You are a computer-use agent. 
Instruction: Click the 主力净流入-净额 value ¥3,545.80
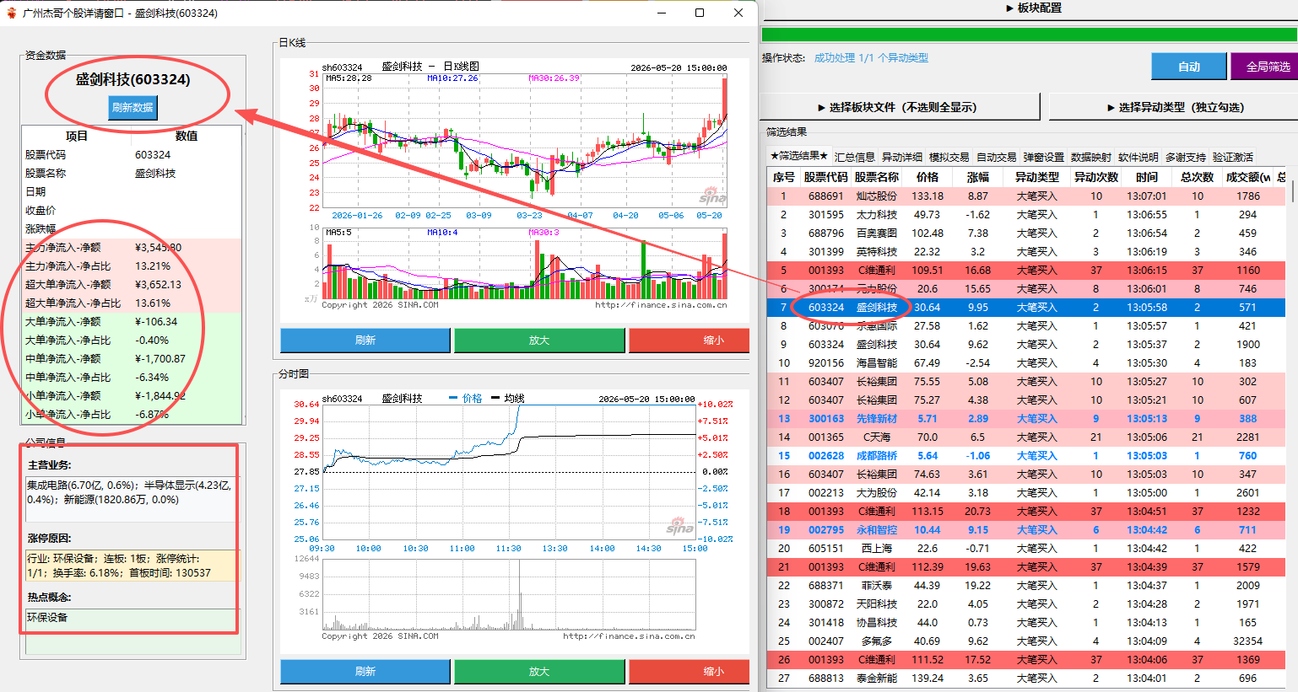click(158, 248)
